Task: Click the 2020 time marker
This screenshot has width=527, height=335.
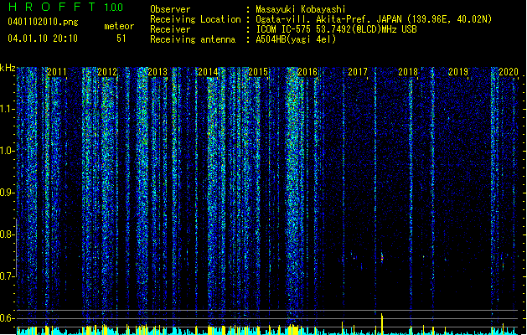Action: (x=509, y=72)
